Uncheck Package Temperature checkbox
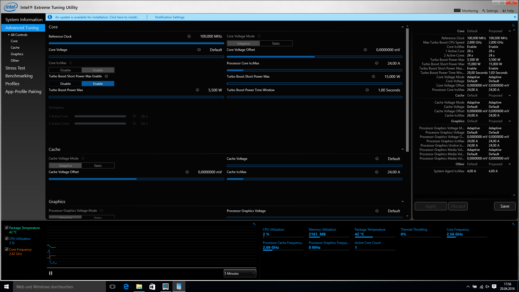This screenshot has width=519, height=292. 7,228
